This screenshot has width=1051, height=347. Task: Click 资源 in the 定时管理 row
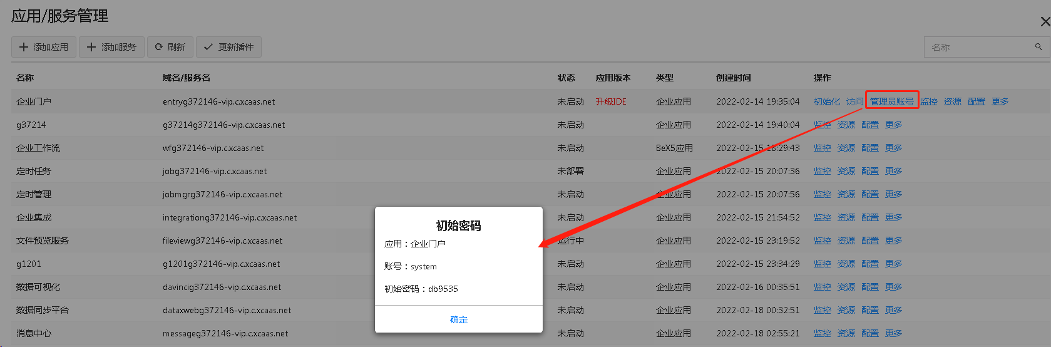tap(846, 194)
